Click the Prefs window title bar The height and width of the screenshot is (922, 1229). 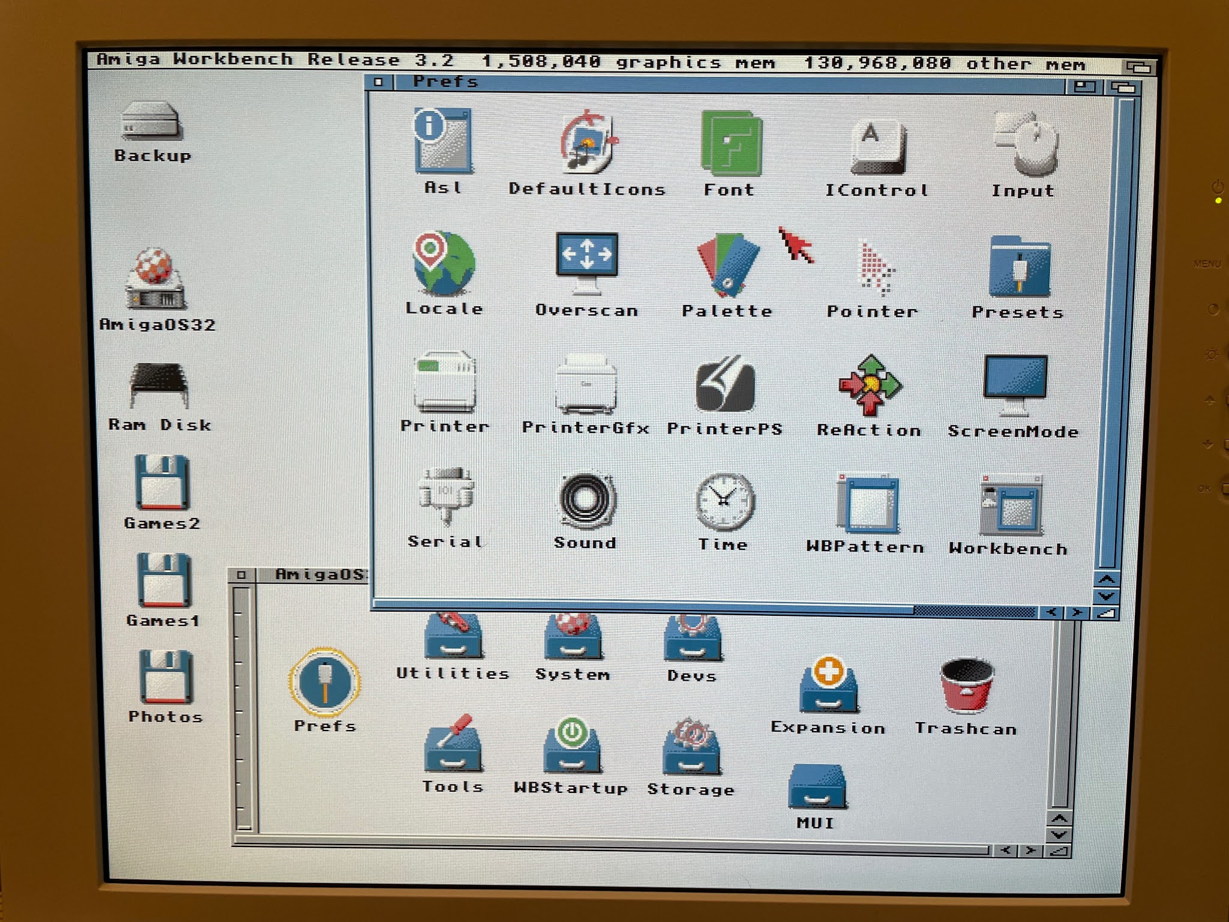[x=729, y=83]
